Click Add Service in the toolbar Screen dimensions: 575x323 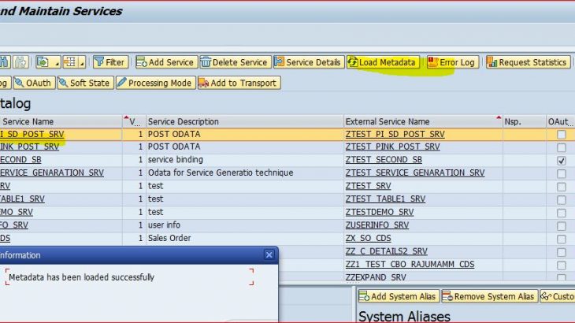(165, 62)
